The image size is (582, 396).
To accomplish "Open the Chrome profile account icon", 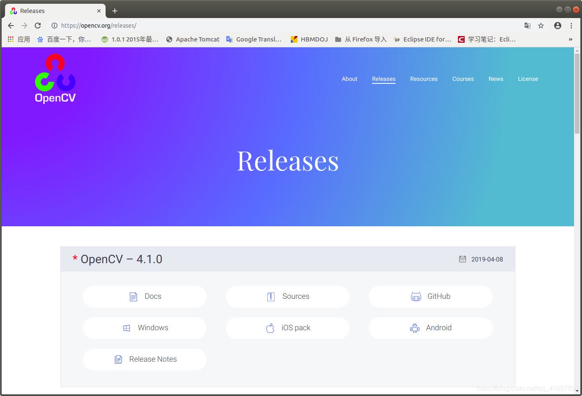I will (x=558, y=26).
